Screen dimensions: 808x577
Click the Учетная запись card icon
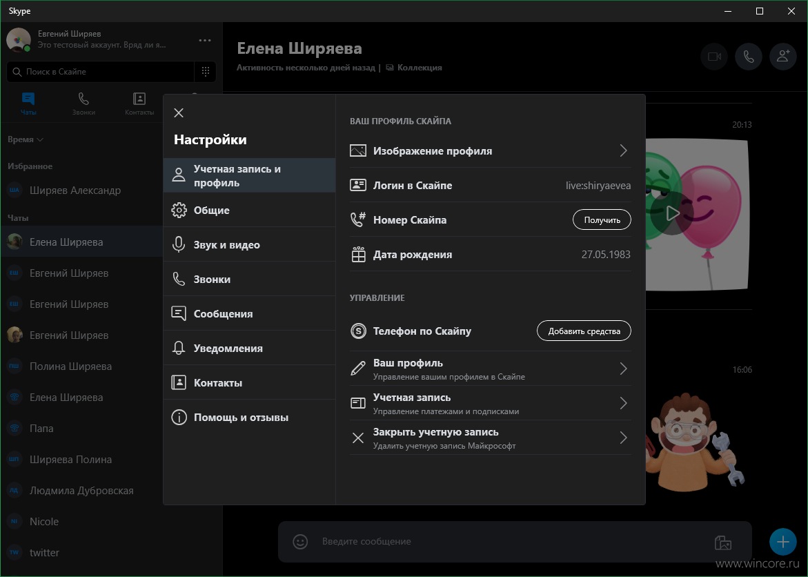coord(358,403)
